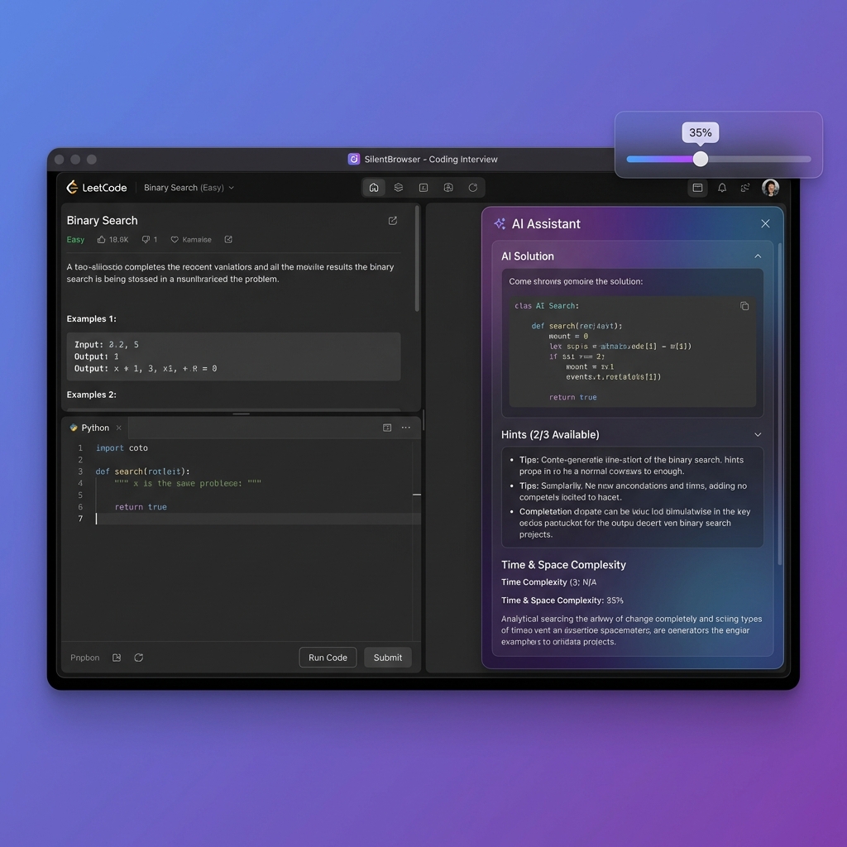Image resolution: width=847 pixels, height=847 pixels.
Task: Open the user profile avatar
Action: (770, 188)
